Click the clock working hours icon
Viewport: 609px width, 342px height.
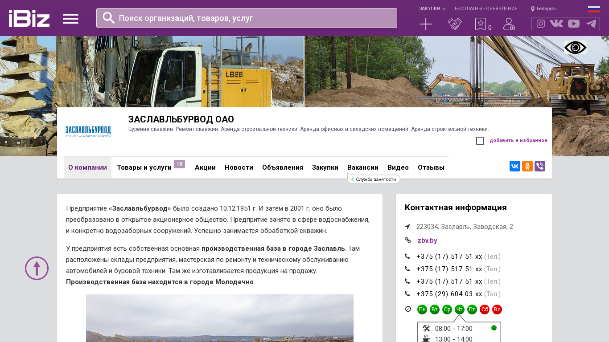[408, 309]
